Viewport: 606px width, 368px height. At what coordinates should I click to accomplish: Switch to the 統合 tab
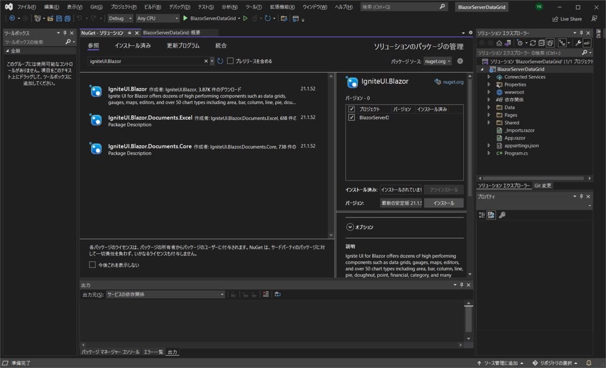click(x=221, y=45)
